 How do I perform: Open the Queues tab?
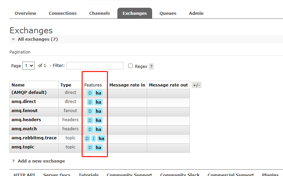[x=168, y=13]
